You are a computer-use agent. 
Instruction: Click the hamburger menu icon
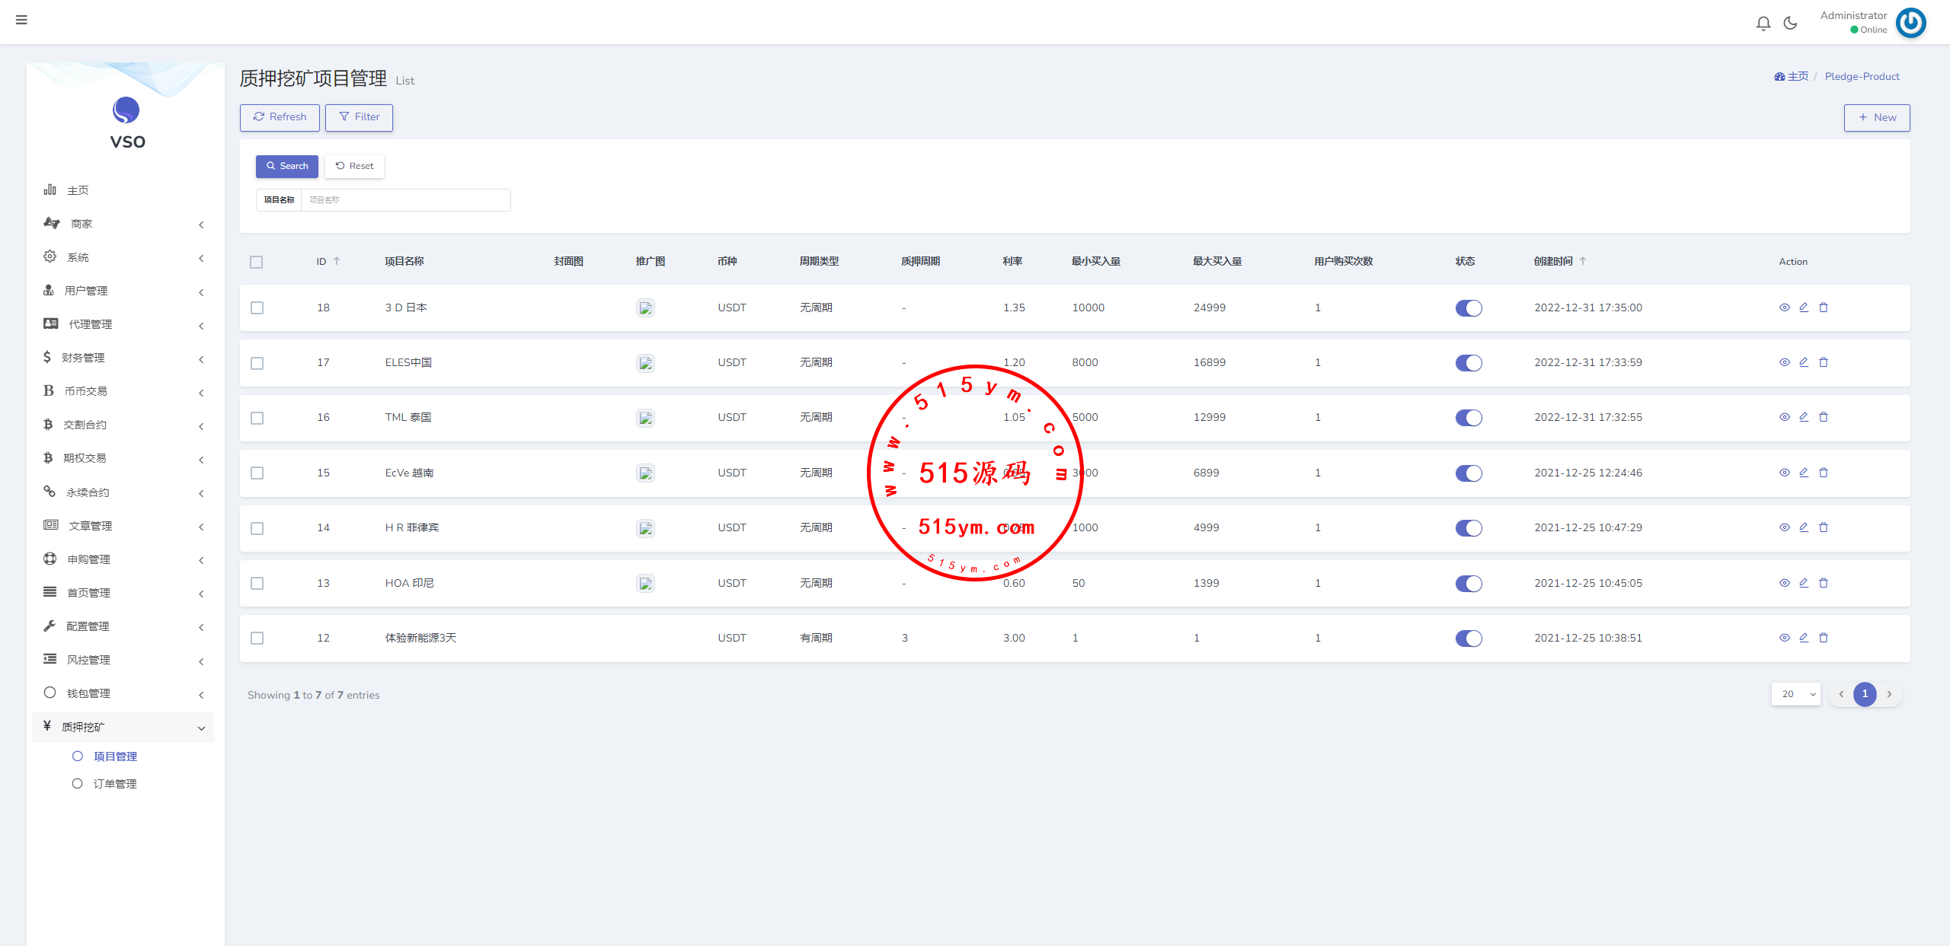[x=21, y=20]
